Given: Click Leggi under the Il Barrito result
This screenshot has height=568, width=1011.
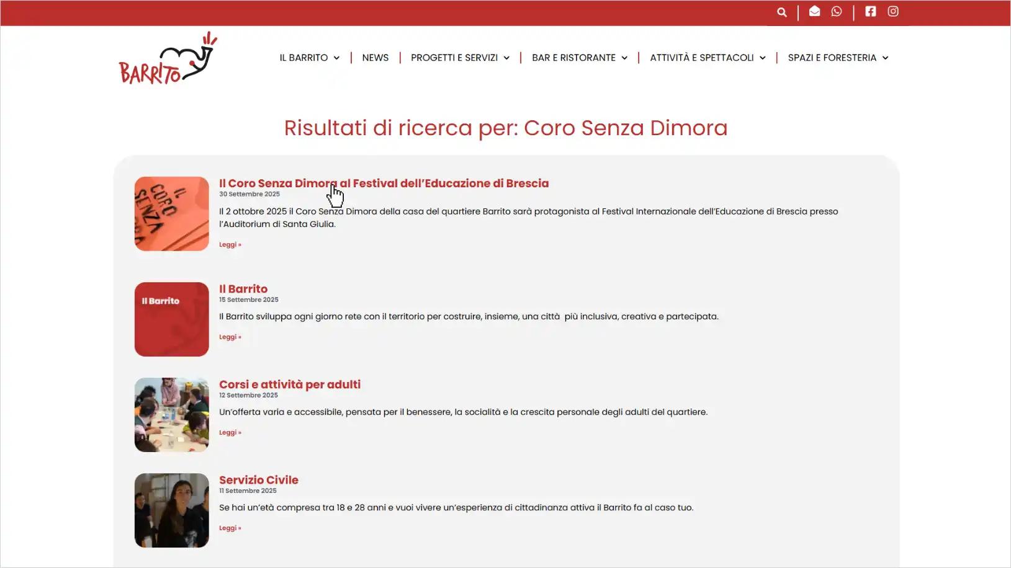Looking at the screenshot, I should click(229, 337).
